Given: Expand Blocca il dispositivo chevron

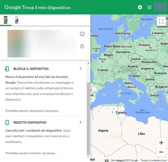Looking at the screenshot, I should point(81,69).
